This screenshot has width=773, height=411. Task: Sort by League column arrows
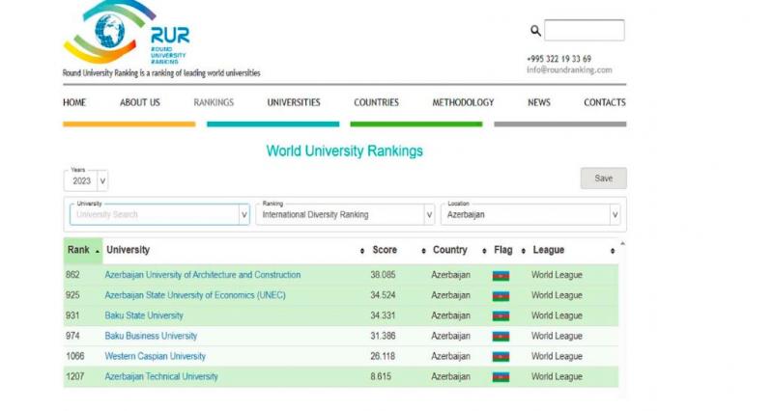(x=613, y=251)
